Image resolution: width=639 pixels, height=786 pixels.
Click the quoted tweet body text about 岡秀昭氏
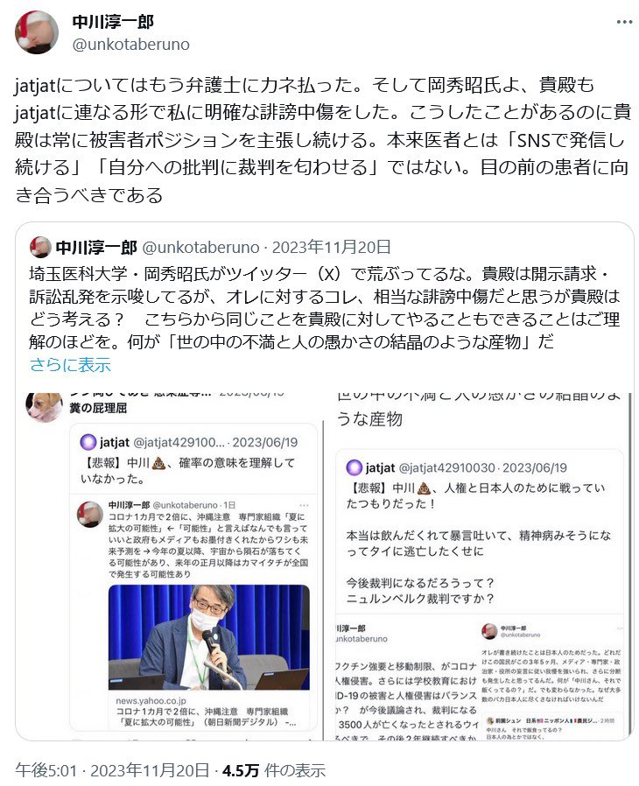324,308
